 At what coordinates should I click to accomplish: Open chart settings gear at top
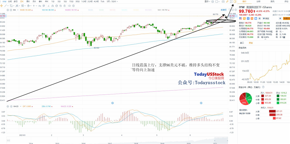pos(213,2)
